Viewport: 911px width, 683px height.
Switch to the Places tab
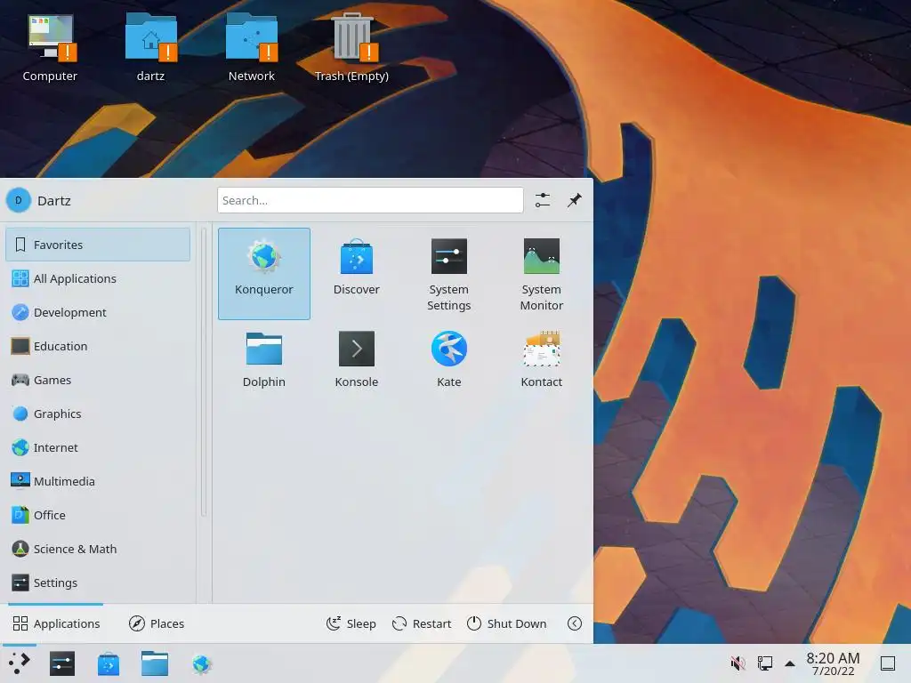(x=157, y=623)
